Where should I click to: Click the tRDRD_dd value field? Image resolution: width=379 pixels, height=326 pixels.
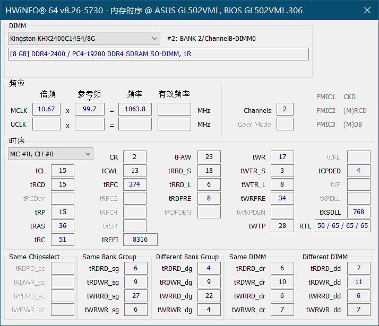359,268
